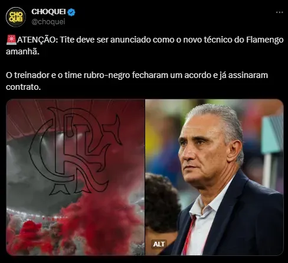
Task: Click the word contrato in the tweet
Action: point(23,87)
